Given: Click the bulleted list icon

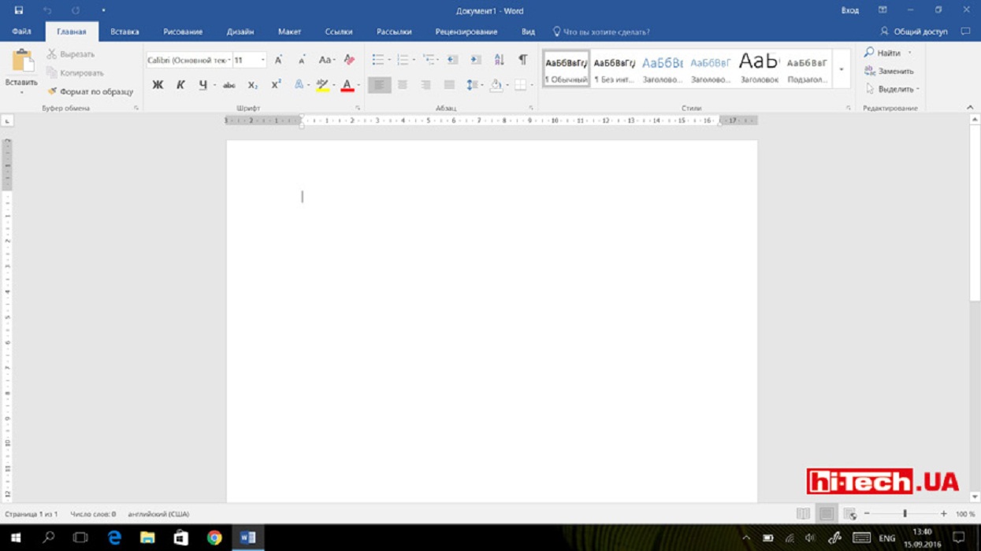Looking at the screenshot, I should [x=378, y=60].
